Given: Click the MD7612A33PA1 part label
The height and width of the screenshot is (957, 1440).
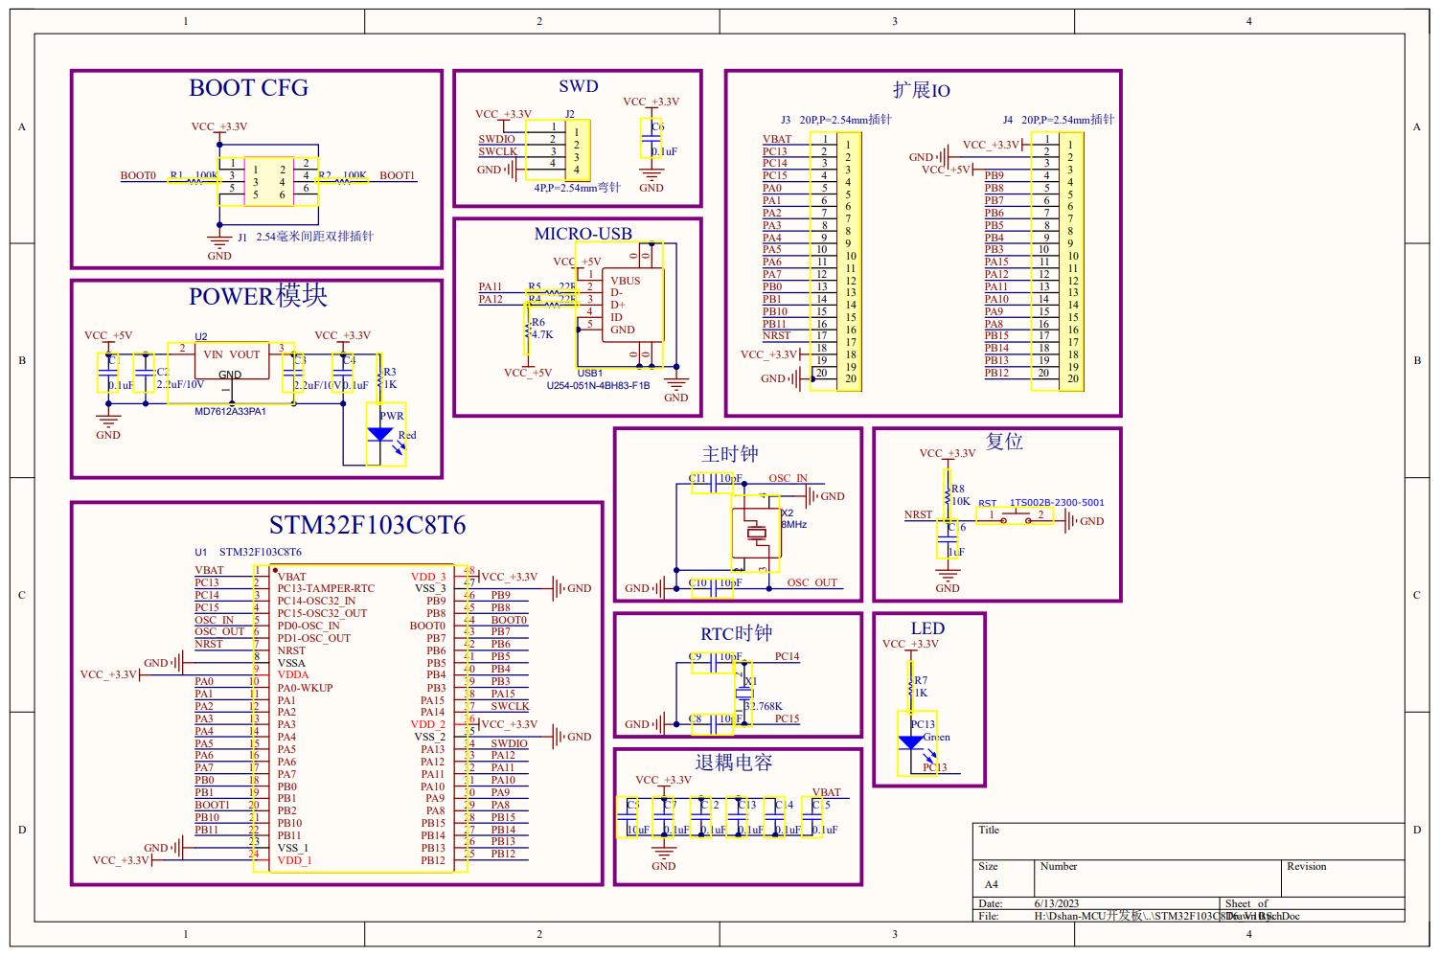Looking at the screenshot, I should pyautogui.click(x=230, y=411).
